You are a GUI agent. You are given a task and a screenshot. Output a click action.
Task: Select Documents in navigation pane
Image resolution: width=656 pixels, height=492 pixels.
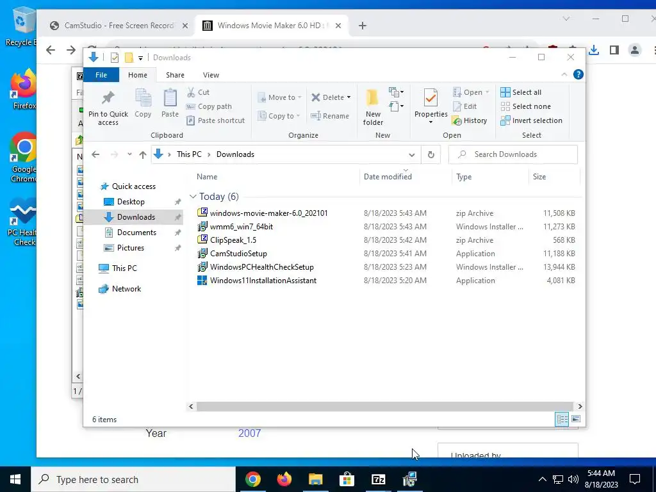pos(136,232)
